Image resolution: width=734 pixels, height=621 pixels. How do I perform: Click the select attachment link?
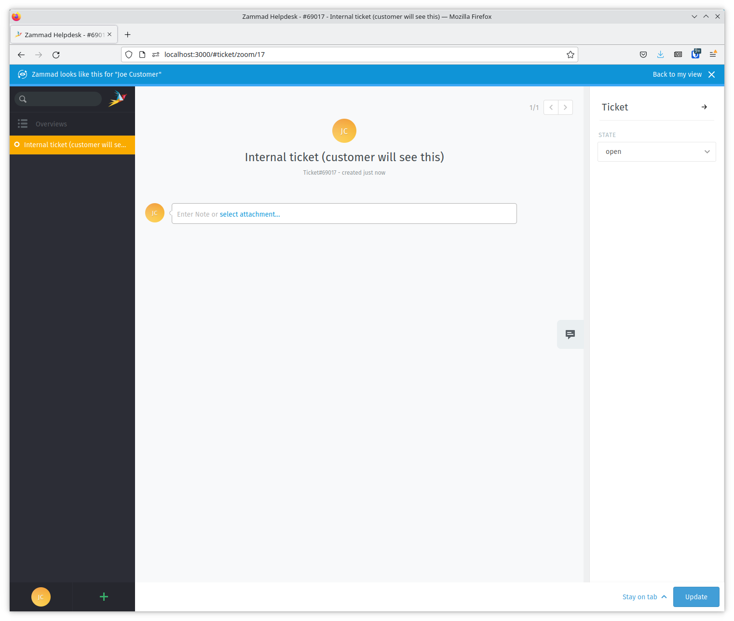pos(250,214)
